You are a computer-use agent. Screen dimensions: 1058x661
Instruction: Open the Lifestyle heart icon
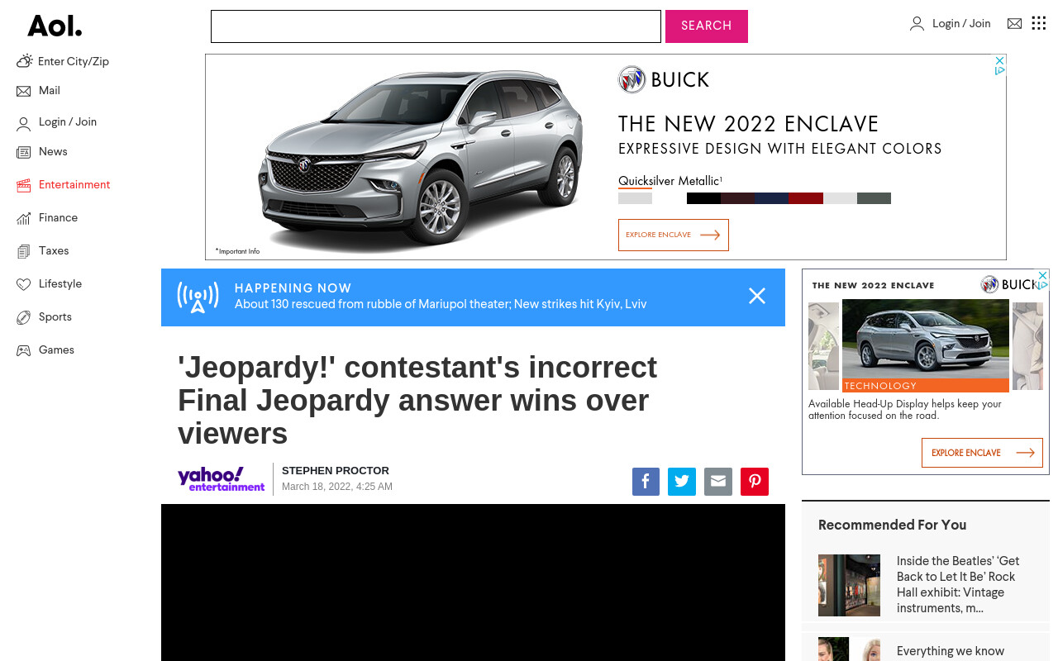23,284
